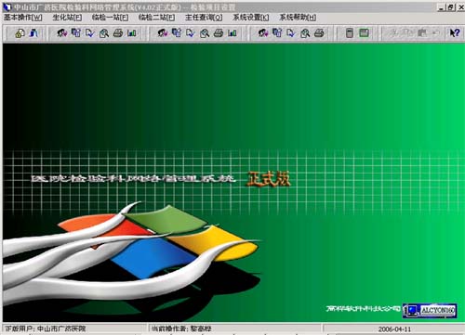The image size is (465, 335).
Task: Open the 临检二站 menu
Action: (x=156, y=18)
